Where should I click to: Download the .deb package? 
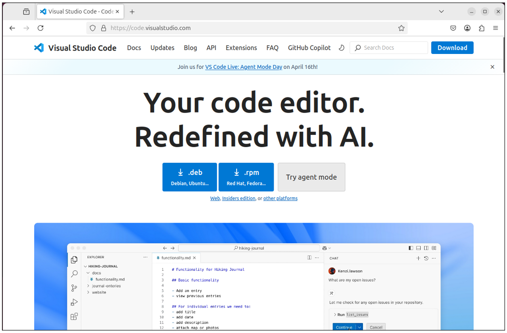pos(190,177)
